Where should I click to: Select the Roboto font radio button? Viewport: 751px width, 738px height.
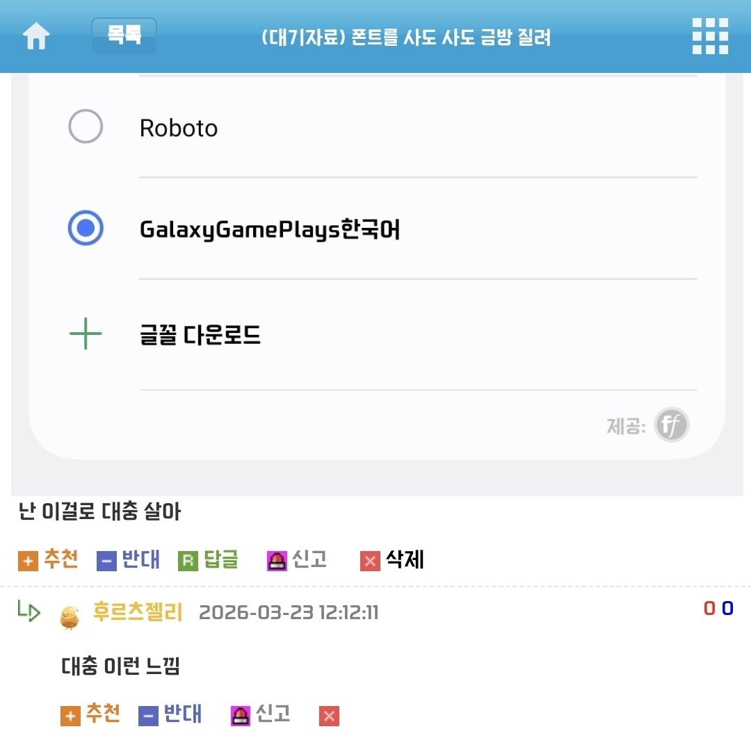(x=86, y=127)
